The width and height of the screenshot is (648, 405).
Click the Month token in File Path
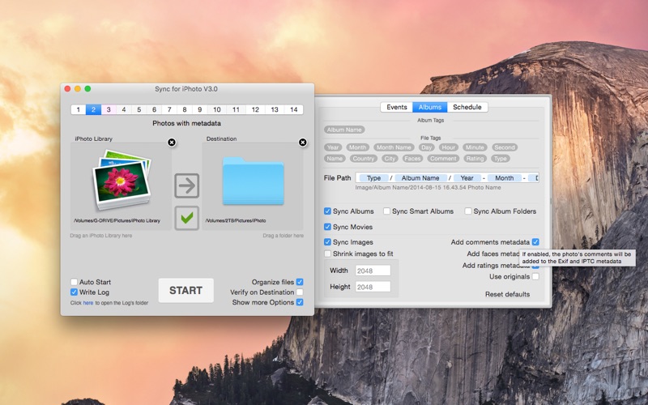tap(504, 178)
